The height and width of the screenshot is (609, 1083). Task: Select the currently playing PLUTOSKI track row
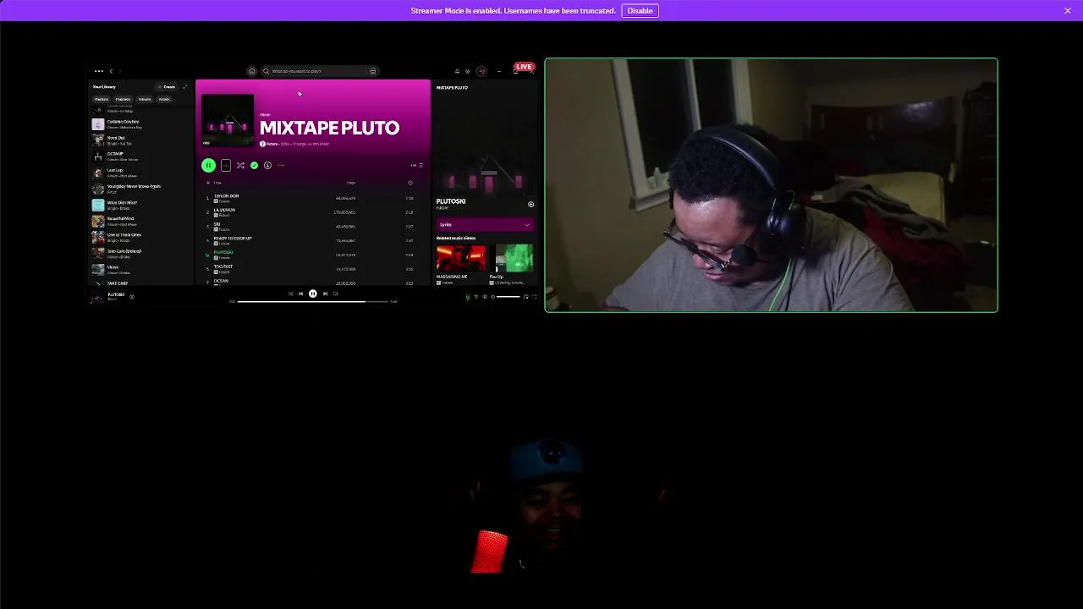(x=311, y=255)
